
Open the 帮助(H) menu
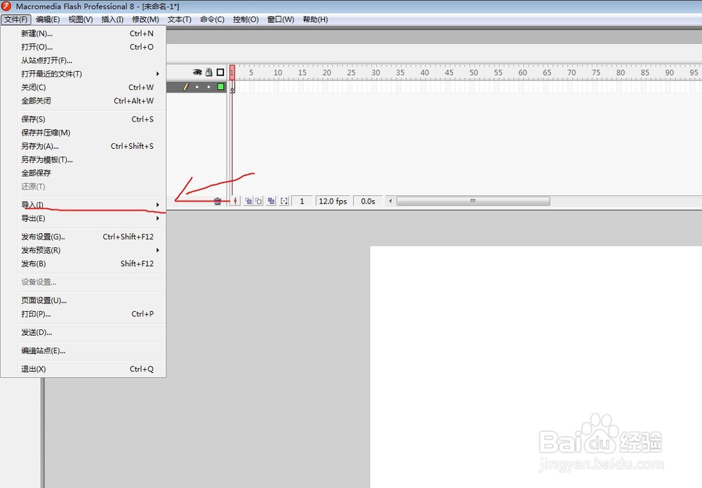[315, 19]
